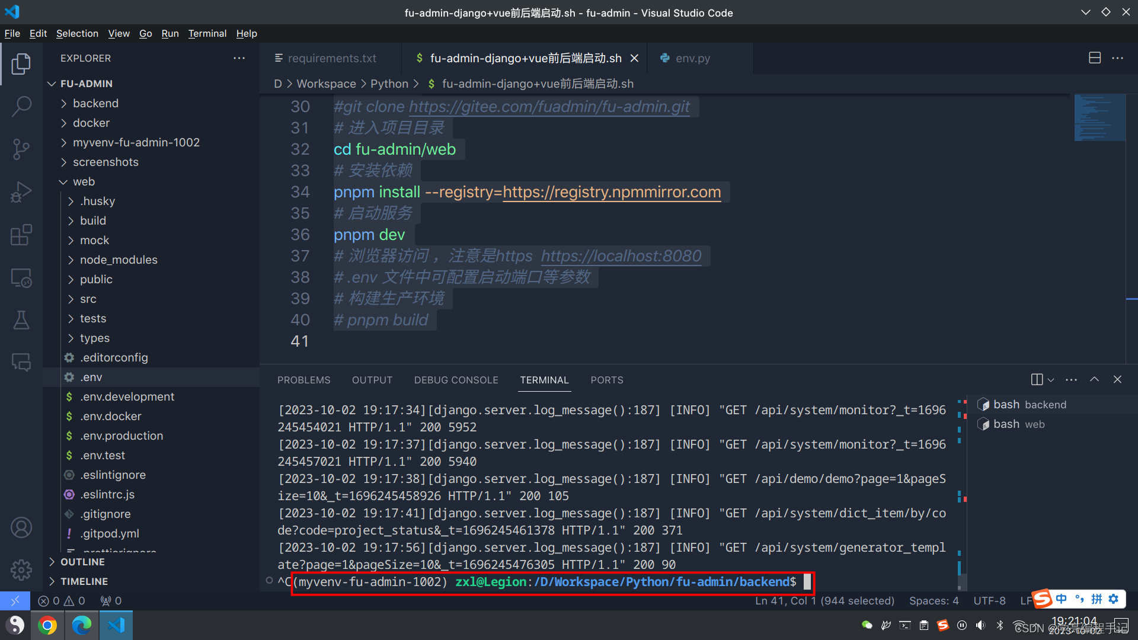Switch to the env.py tab
This screenshot has height=640, width=1138.
click(693, 58)
